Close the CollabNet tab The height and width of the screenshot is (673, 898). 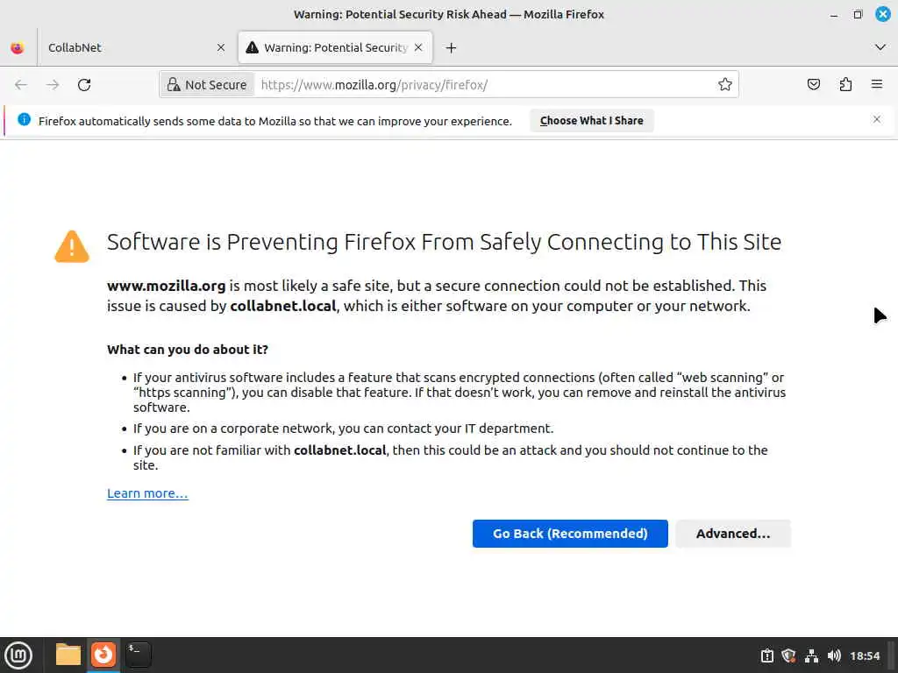click(x=220, y=48)
